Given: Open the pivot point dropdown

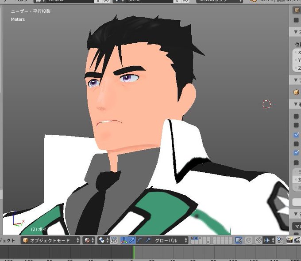Looking at the screenshot, I should [x=104, y=240].
